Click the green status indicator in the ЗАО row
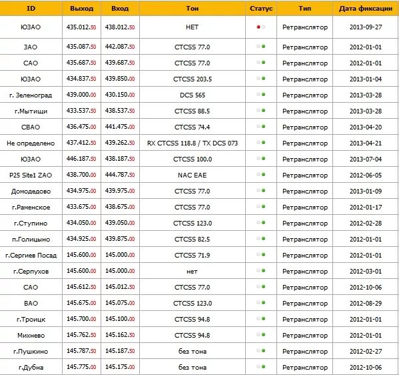 tap(263, 47)
